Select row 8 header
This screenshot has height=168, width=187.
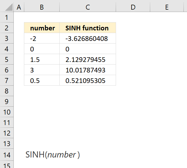[7, 91]
